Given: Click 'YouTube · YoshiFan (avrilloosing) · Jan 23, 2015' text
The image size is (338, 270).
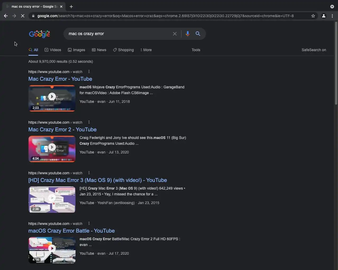Looking at the screenshot, I should tap(119, 203).
